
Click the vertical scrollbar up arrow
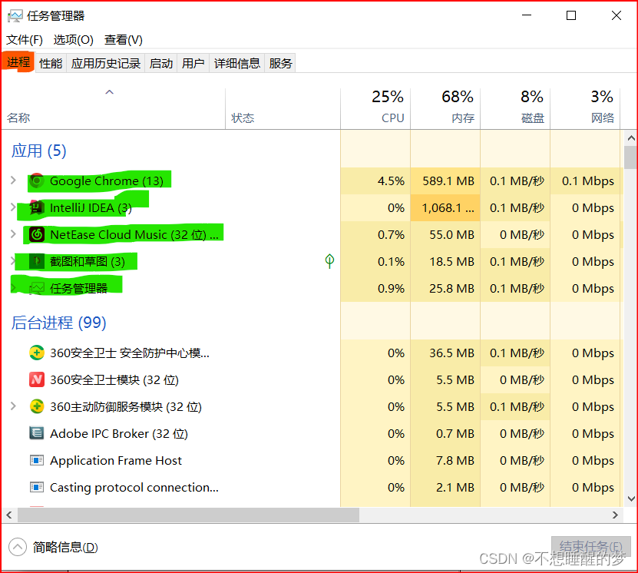click(x=630, y=138)
